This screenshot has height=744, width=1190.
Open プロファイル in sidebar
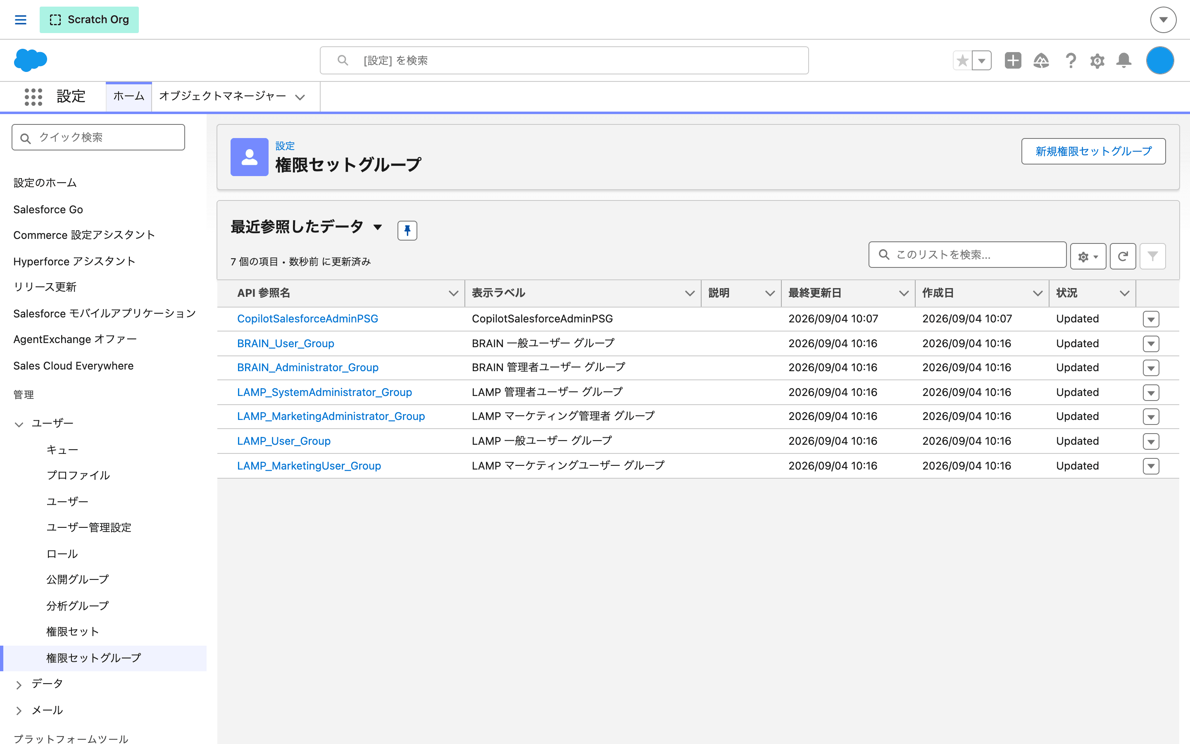[78, 475]
